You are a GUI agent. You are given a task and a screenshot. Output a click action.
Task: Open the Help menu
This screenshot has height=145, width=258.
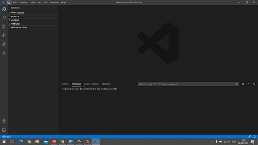(x=63, y=2)
